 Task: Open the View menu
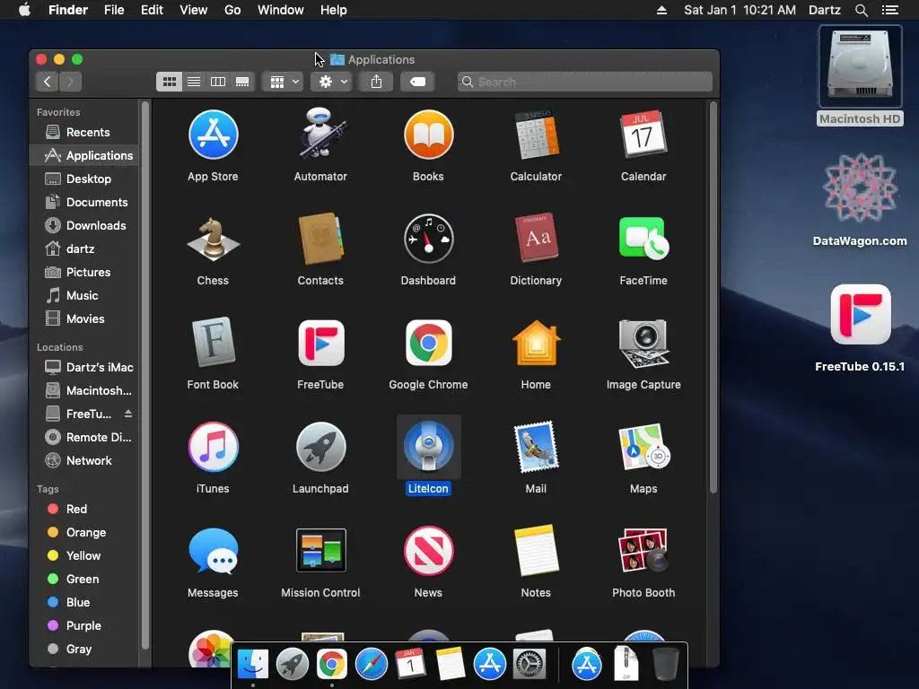[x=194, y=10]
